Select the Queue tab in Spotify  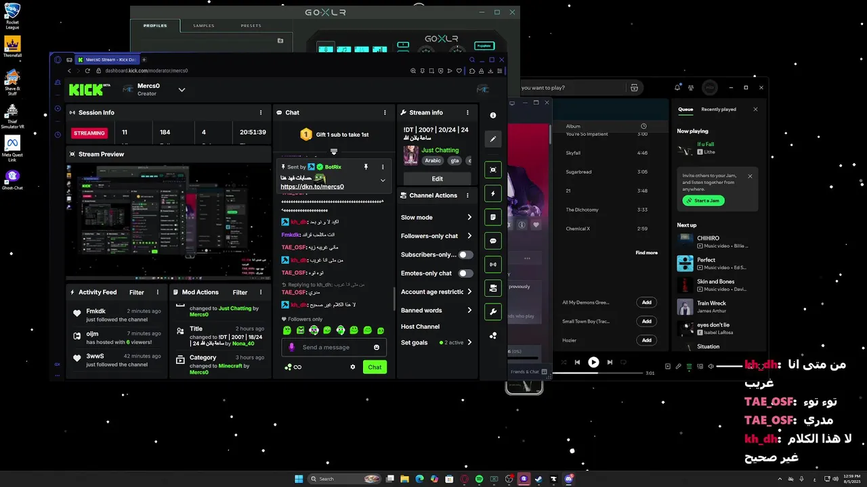point(685,109)
